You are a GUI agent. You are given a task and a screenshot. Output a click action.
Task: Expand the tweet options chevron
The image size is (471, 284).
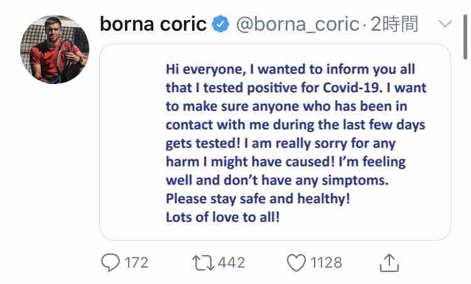445,24
